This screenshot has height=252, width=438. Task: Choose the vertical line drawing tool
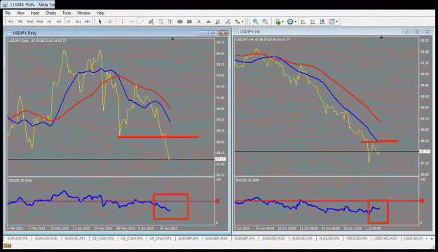[122, 22]
